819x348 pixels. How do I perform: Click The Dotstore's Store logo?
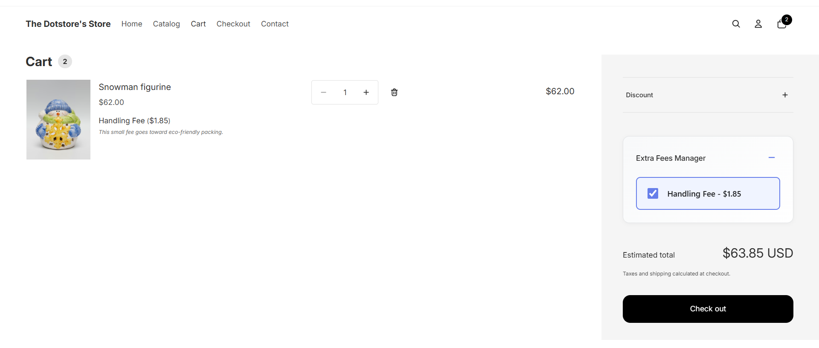tap(68, 24)
